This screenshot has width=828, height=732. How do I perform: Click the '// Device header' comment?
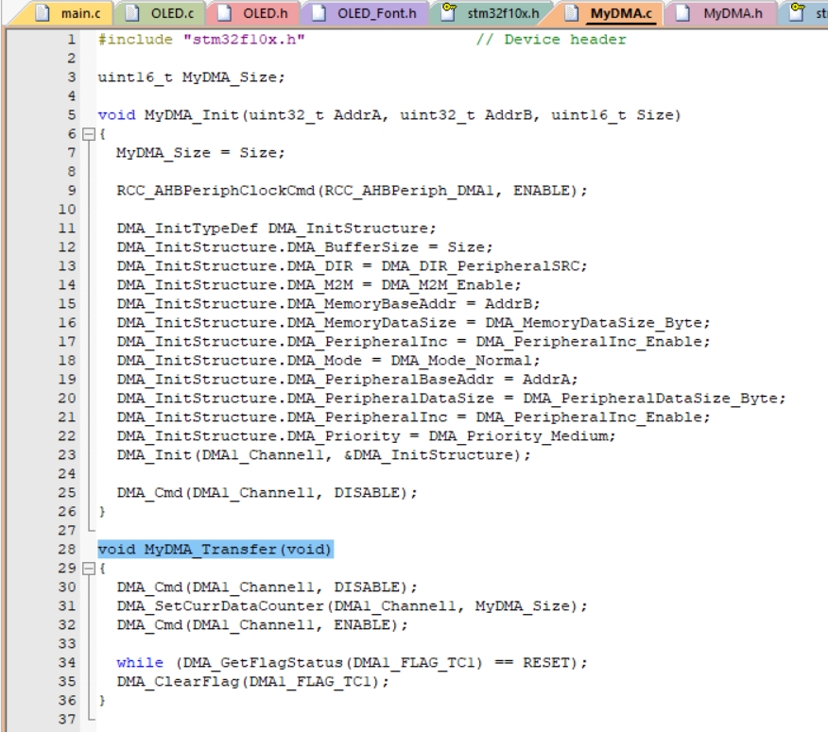pyautogui.click(x=551, y=40)
